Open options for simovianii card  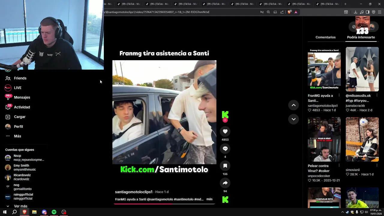click(x=377, y=165)
